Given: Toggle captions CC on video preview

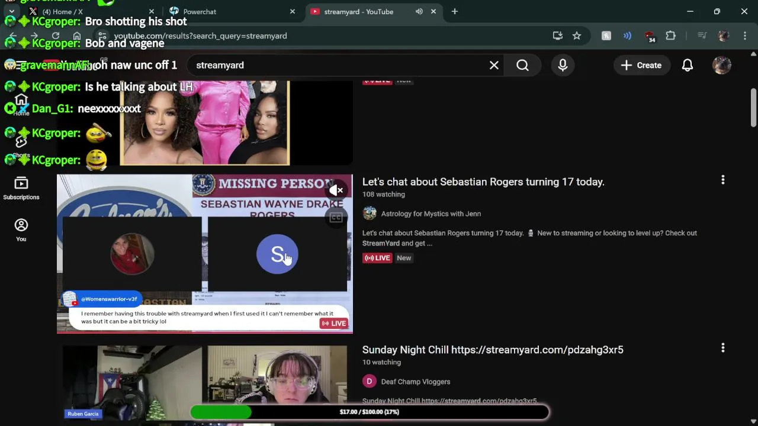Looking at the screenshot, I should 336,217.
